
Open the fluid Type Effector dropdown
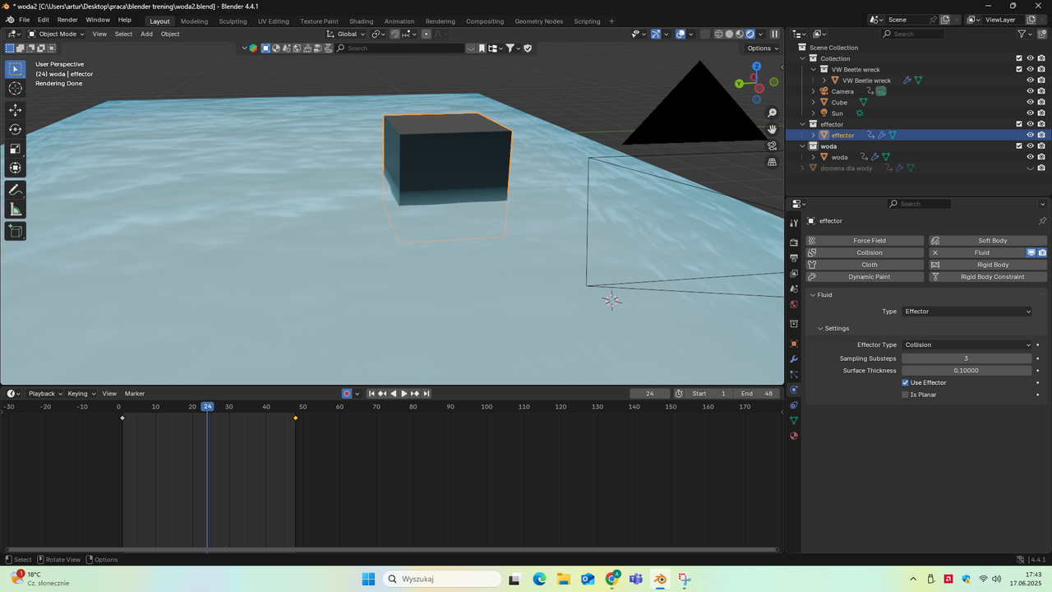point(967,312)
